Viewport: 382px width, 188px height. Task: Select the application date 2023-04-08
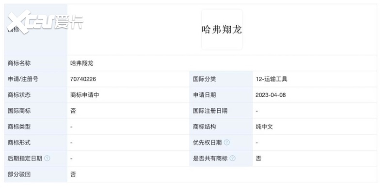click(x=271, y=95)
